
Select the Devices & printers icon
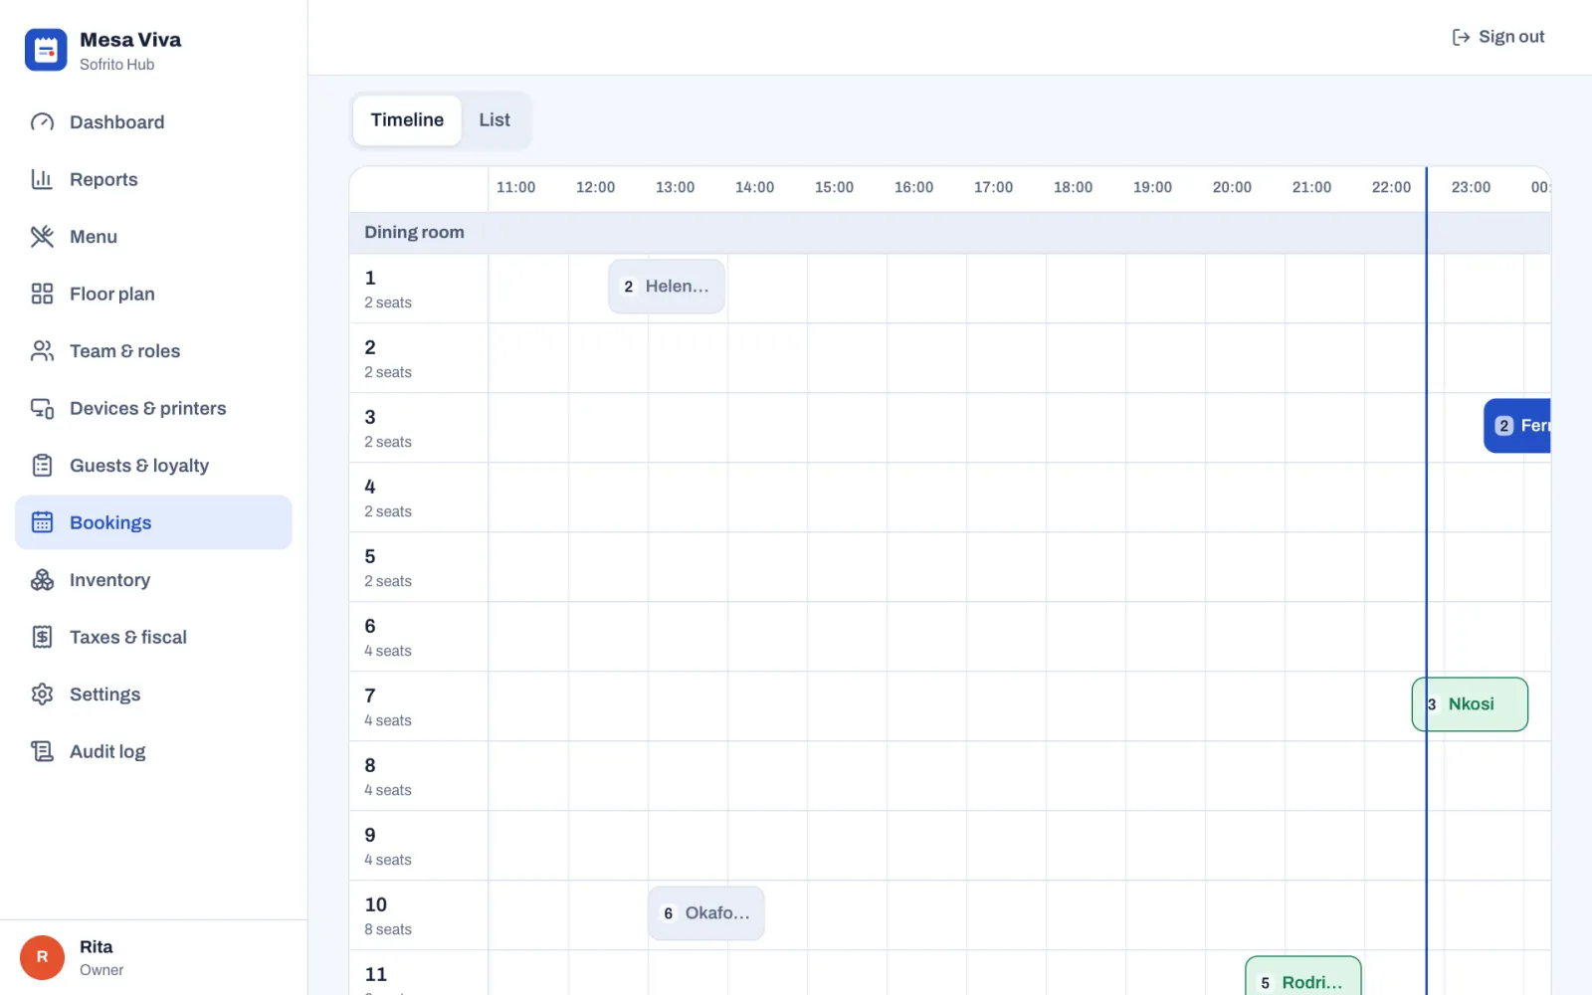click(42, 408)
